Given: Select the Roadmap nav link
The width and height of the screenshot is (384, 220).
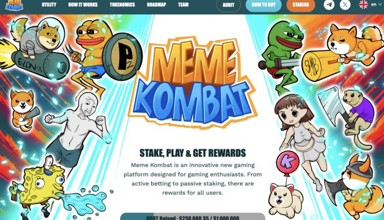Looking at the screenshot, I should pos(157,5).
